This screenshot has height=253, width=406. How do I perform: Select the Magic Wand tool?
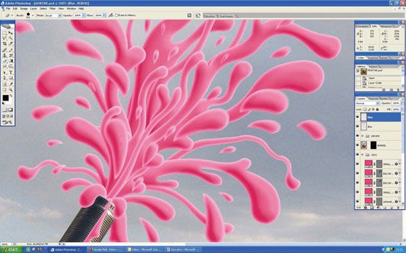click(11, 38)
